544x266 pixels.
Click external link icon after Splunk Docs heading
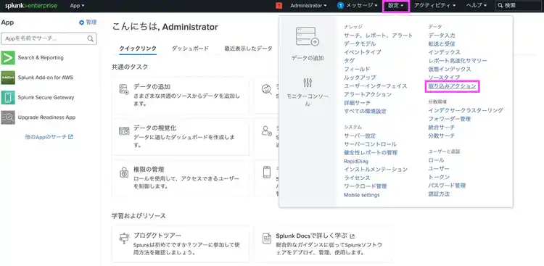click(353, 236)
